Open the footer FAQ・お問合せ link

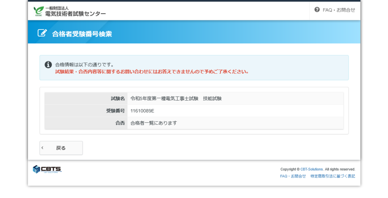pyautogui.click(x=293, y=176)
